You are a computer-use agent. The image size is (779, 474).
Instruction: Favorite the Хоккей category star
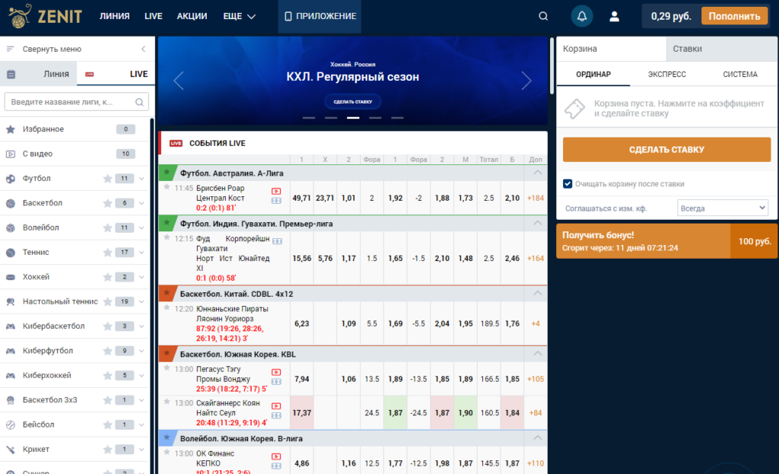point(107,277)
